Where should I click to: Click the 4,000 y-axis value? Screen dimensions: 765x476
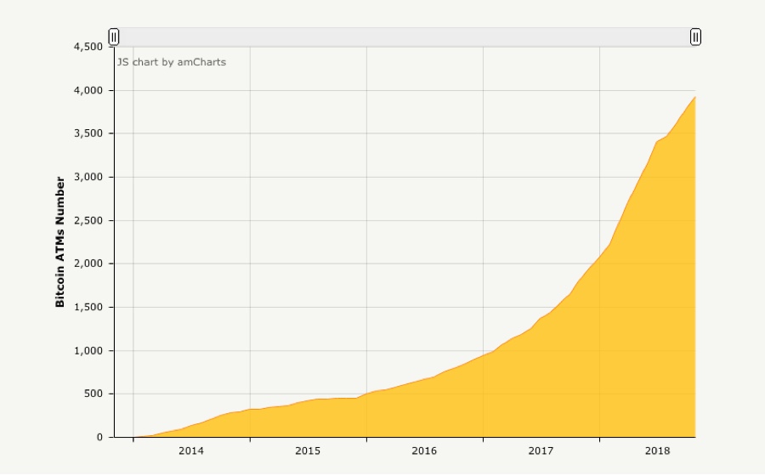[88, 91]
